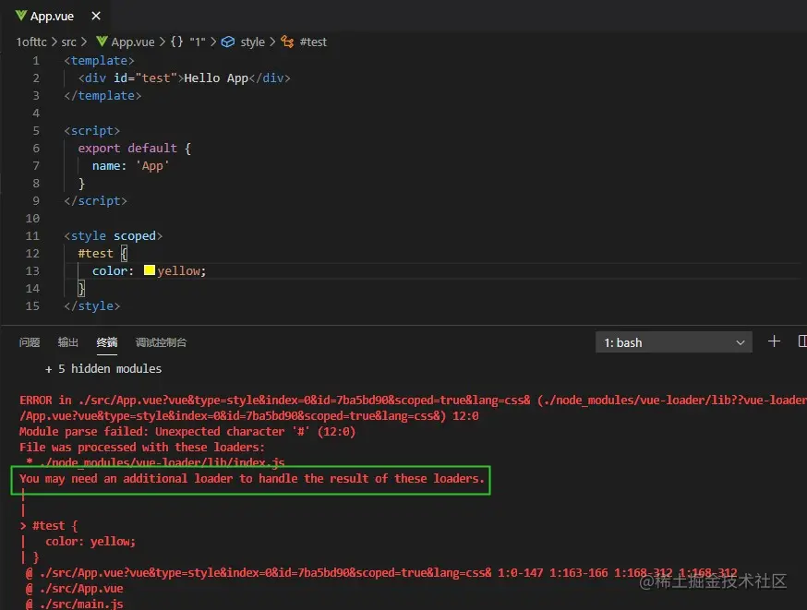Viewport: 807px width, 610px height.
Task: Click "export default {" in the script
Action: tap(134, 149)
